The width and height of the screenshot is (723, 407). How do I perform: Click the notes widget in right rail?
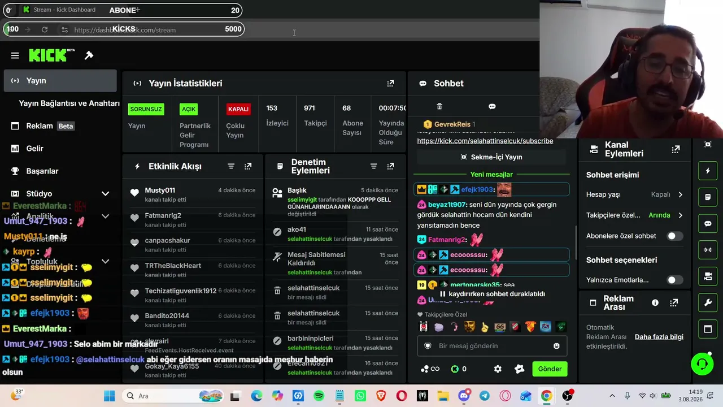708,197
